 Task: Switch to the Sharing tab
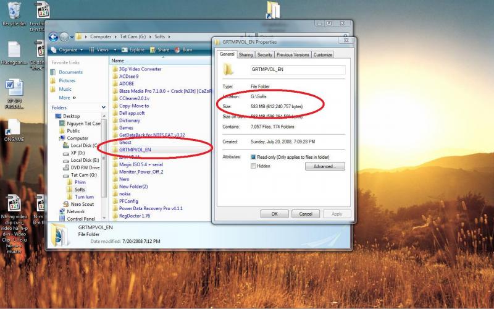click(246, 55)
